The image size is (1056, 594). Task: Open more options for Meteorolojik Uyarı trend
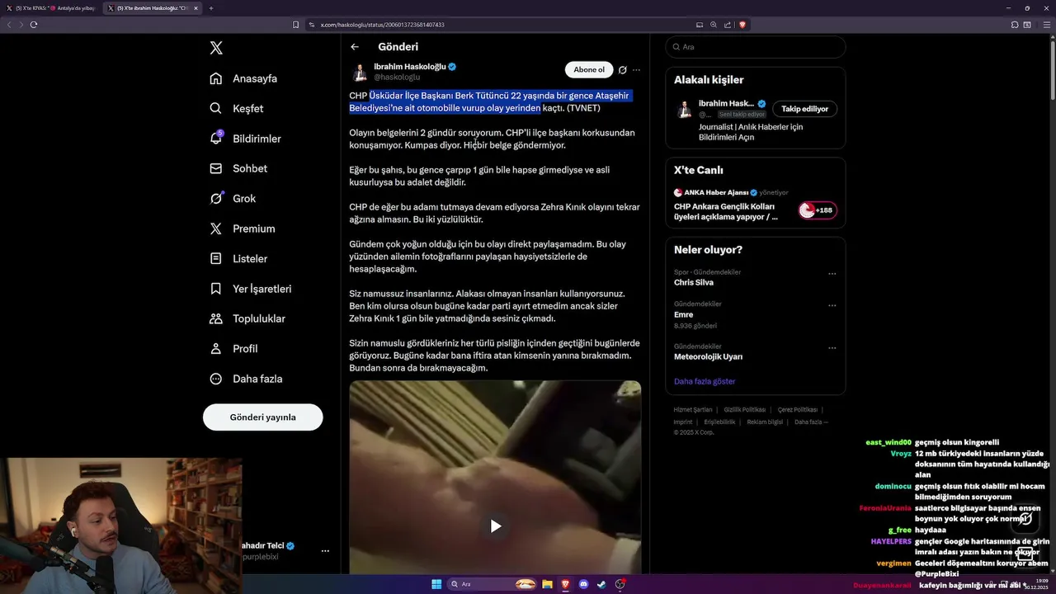tap(832, 348)
